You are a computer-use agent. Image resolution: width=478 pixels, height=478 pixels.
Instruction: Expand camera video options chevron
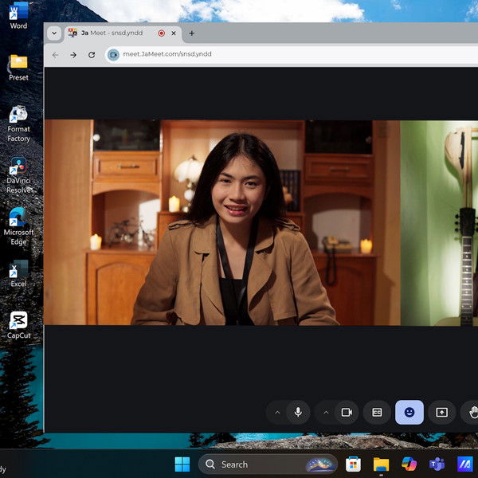coord(326,412)
